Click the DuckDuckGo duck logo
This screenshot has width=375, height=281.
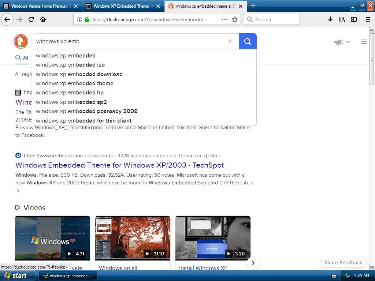(x=21, y=41)
